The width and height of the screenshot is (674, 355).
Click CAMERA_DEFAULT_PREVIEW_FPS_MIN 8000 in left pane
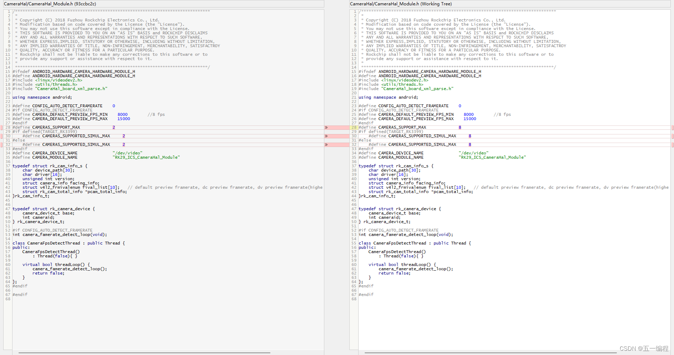point(70,115)
